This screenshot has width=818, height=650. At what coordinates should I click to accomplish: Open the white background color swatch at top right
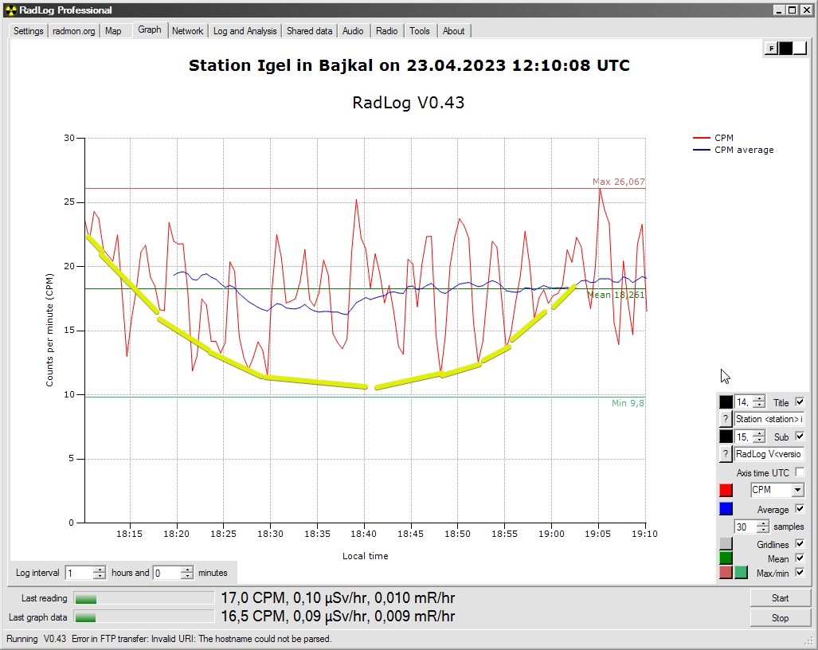click(x=800, y=49)
